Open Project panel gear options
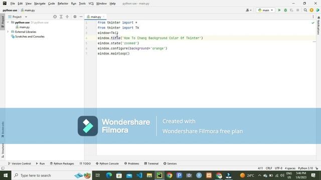 coord(75,16)
